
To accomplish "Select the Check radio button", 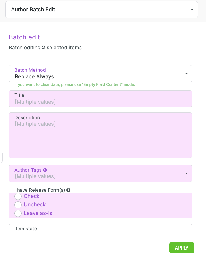I will [18, 196].
